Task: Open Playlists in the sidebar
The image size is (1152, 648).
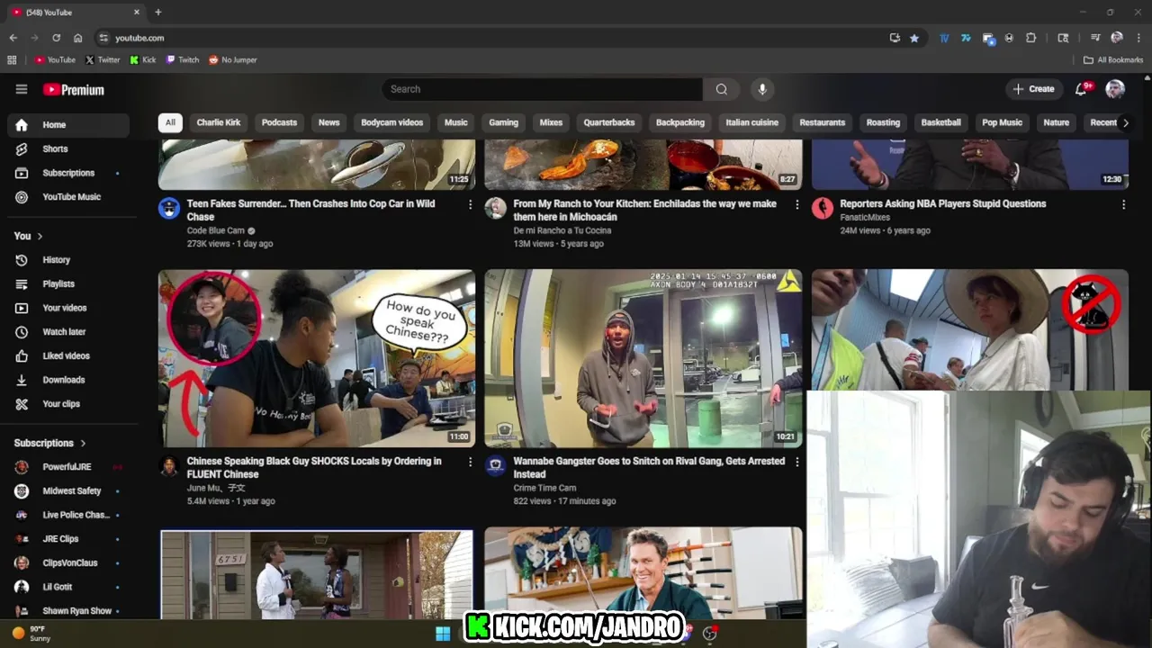Action: coord(68,283)
